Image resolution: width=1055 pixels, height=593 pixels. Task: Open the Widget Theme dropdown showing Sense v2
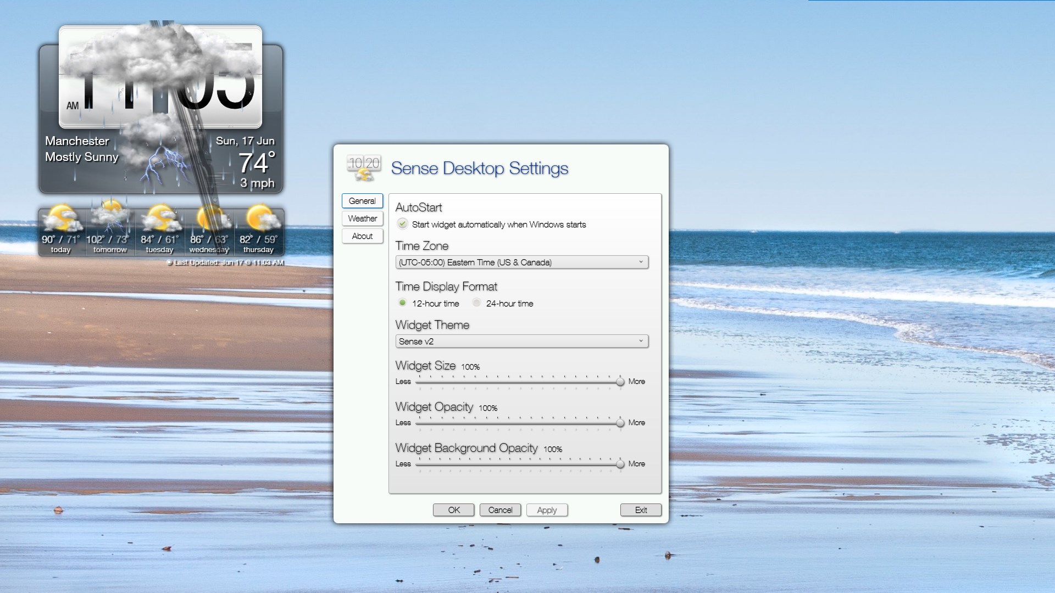[x=521, y=341]
